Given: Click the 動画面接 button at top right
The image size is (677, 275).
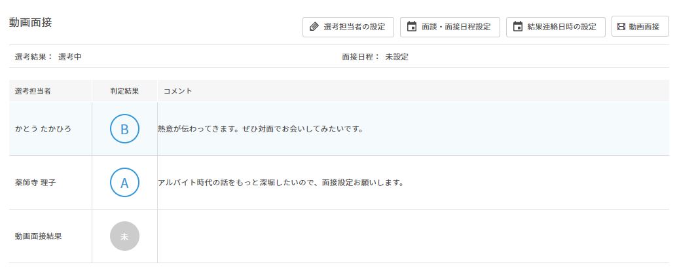Looking at the screenshot, I should pos(640,27).
